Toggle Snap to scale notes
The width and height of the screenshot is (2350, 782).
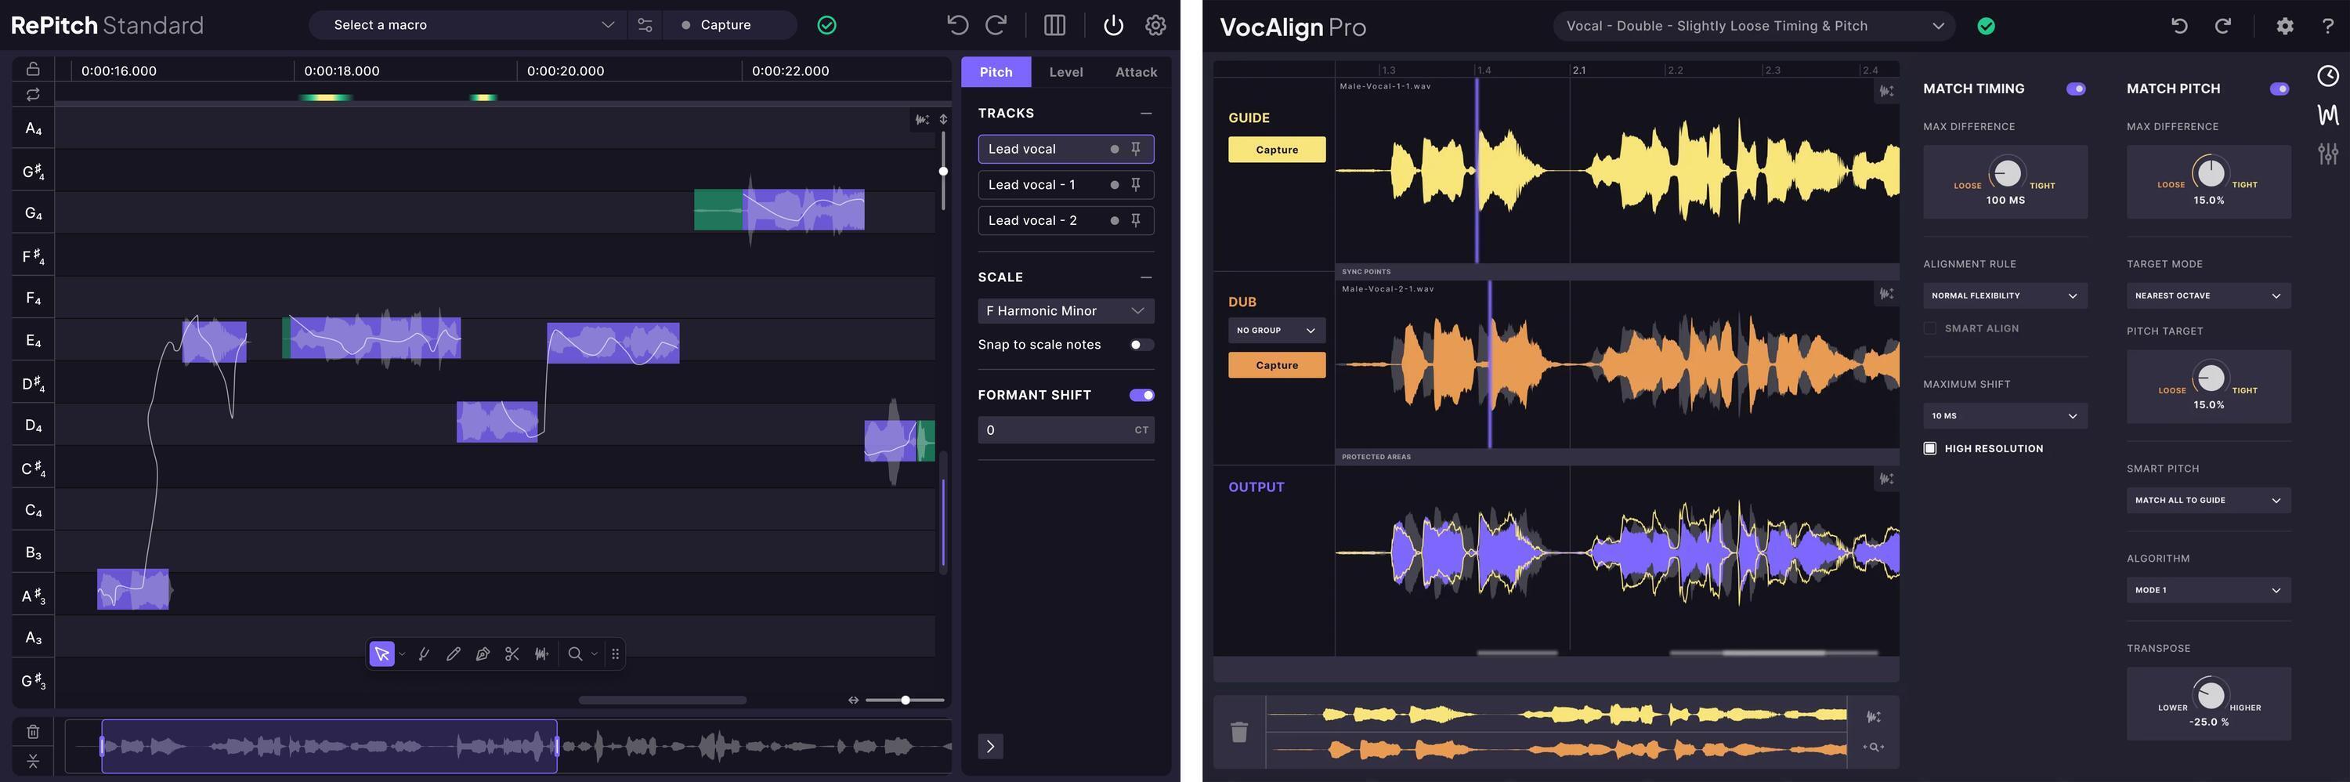coord(1141,345)
